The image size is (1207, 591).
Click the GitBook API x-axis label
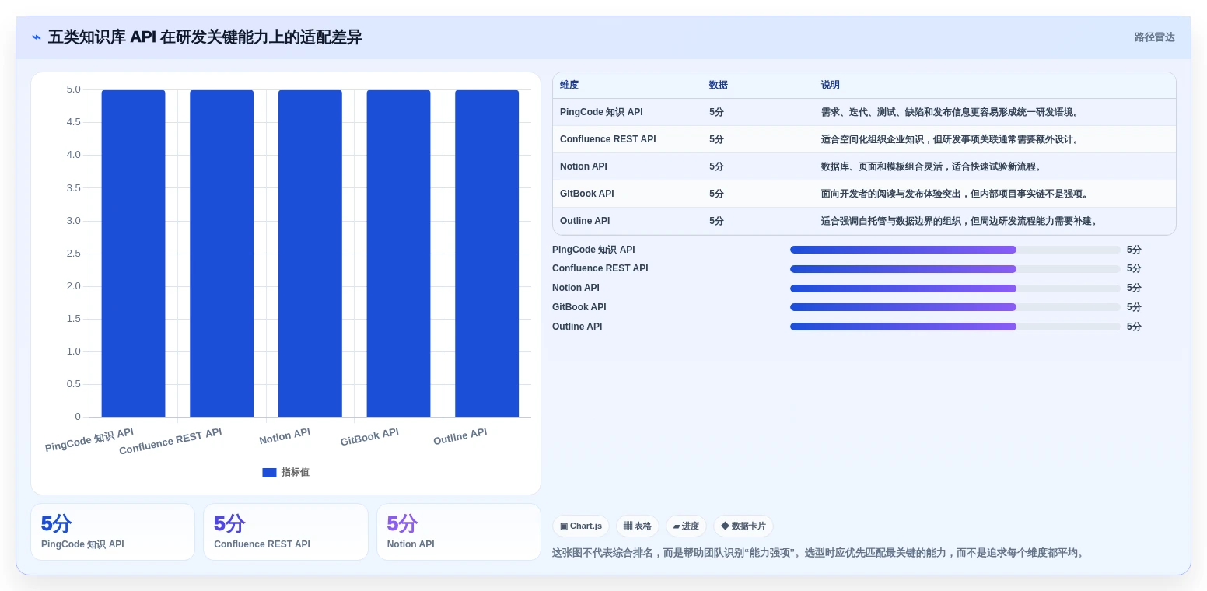coord(369,436)
